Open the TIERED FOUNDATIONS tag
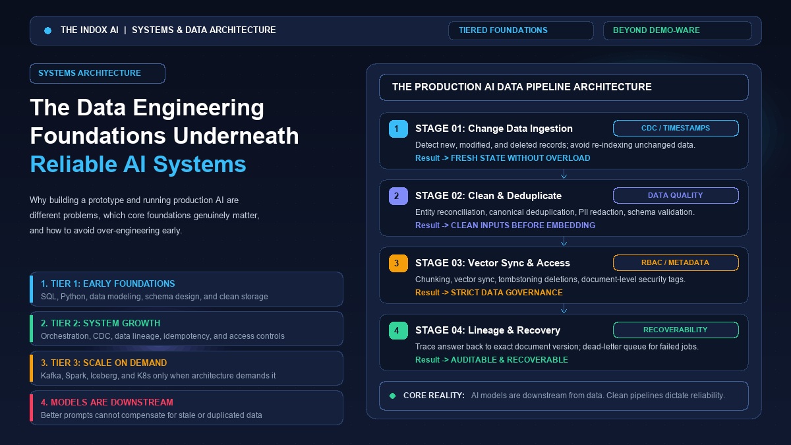This screenshot has height=445, width=791. coord(521,30)
